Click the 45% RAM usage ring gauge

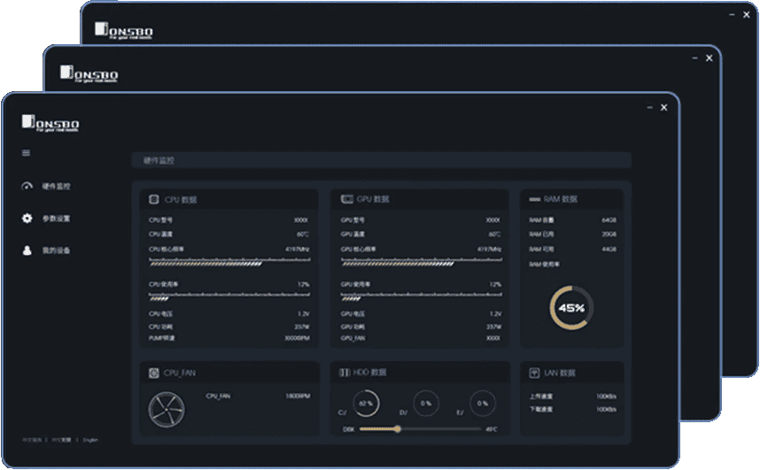tap(571, 308)
